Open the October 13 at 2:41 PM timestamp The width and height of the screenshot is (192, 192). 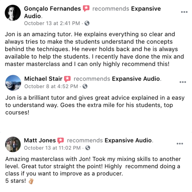[x=52, y=23]
